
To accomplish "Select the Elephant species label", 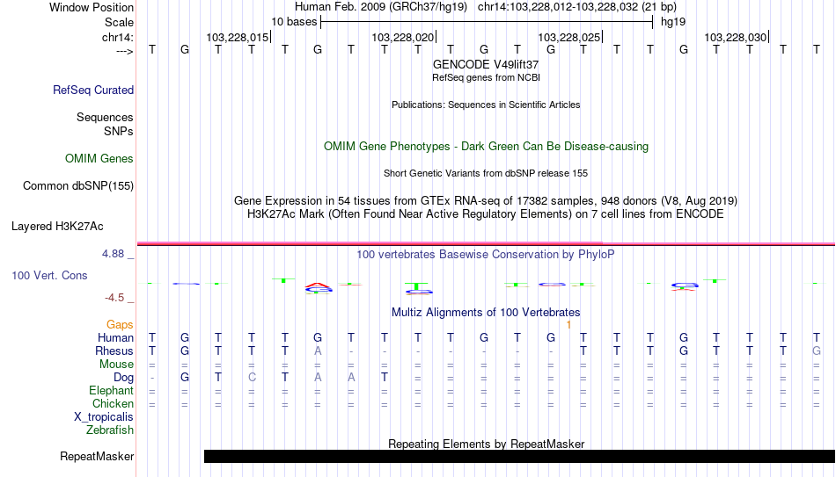I will pyautogui.click(x=111, y=391).
